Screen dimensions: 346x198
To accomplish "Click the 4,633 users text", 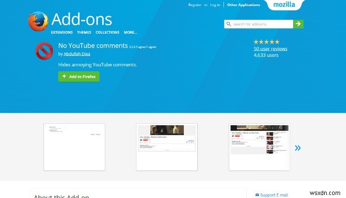I will click(x=266, y=55).
